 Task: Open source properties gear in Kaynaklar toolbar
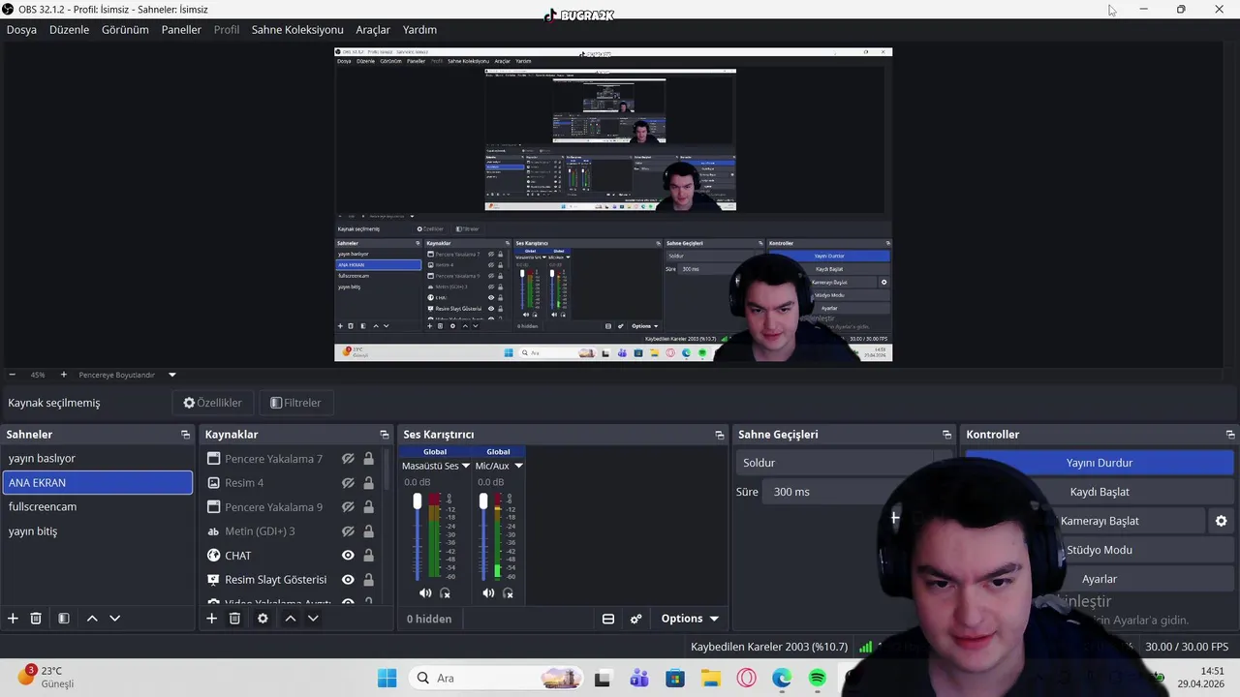pyautogui.click(x=263, y=619)
